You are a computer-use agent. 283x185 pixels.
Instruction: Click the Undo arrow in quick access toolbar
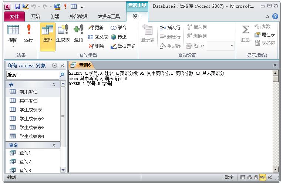click(34, 7)
